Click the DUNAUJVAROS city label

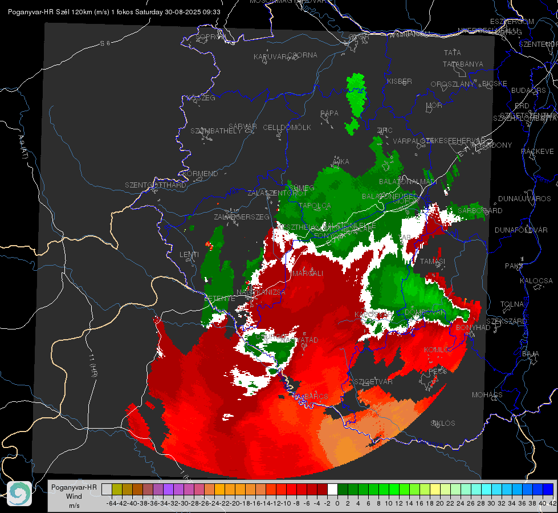click(x=524, y=199)
